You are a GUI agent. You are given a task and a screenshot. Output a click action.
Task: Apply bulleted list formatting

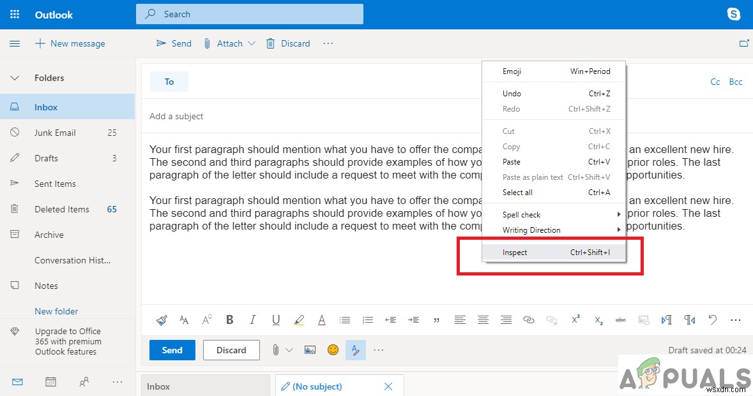[345, 319]
